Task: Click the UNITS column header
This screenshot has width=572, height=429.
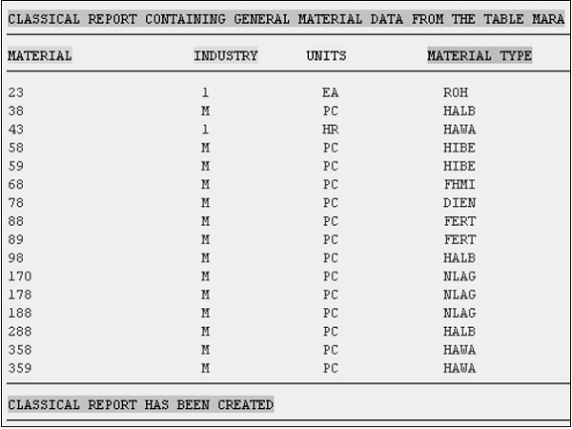Action: 326,56
